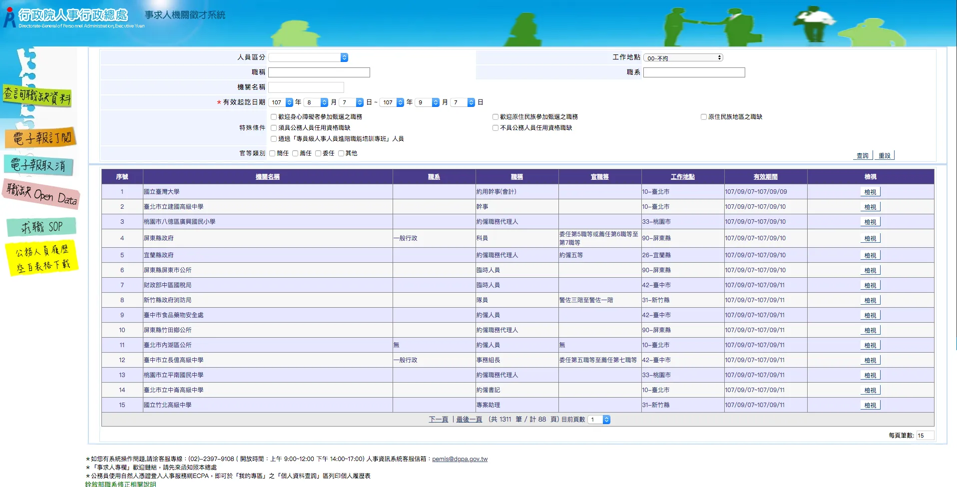The height and width of the screenshot is (487, 957).
Task: Click 檢視 for 國立臺灣大學
Action: coord(870,191)
